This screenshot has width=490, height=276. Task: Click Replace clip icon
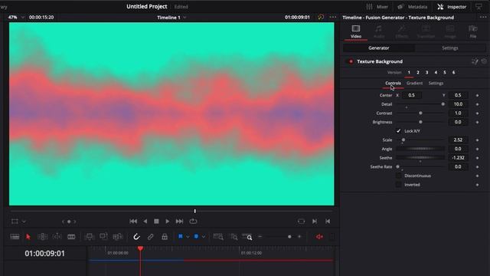click(x=117, y=237)
